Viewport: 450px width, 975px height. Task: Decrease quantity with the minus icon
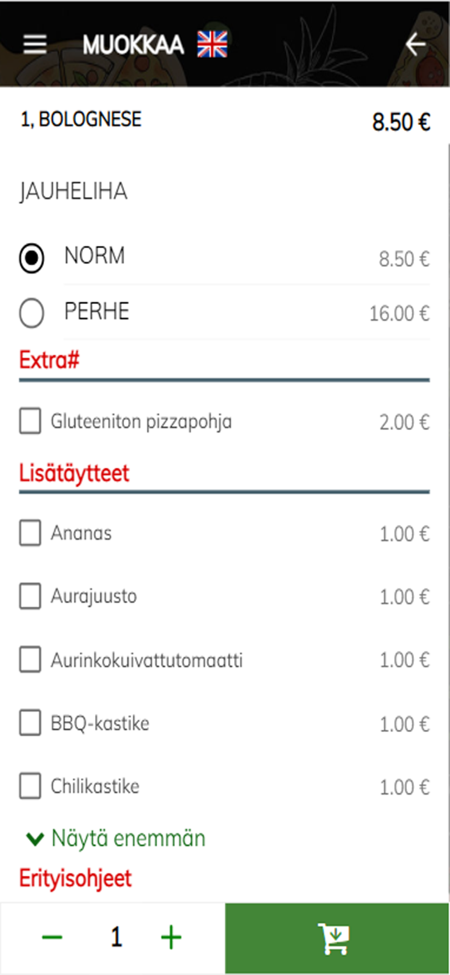[52, 937]
